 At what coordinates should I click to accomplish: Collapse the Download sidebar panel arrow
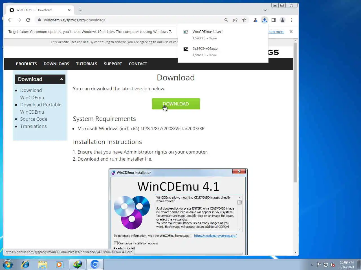tap(61, 79)
